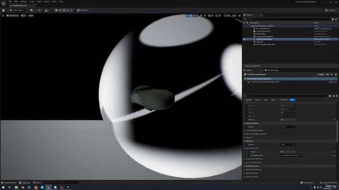Click the Unreal Engine logo icon
Viewport: 339px width, 190px height.
4,3
